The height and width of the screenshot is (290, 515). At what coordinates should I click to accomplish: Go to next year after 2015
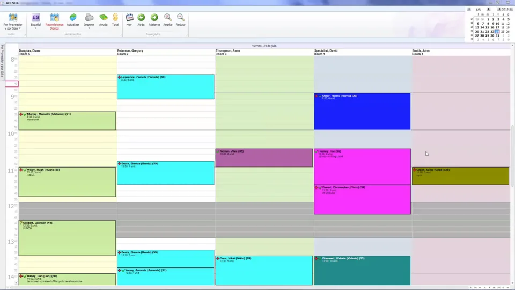(x=511, y=9)
